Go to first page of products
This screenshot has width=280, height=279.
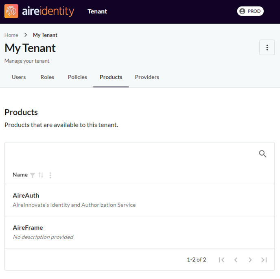[221, 260]
